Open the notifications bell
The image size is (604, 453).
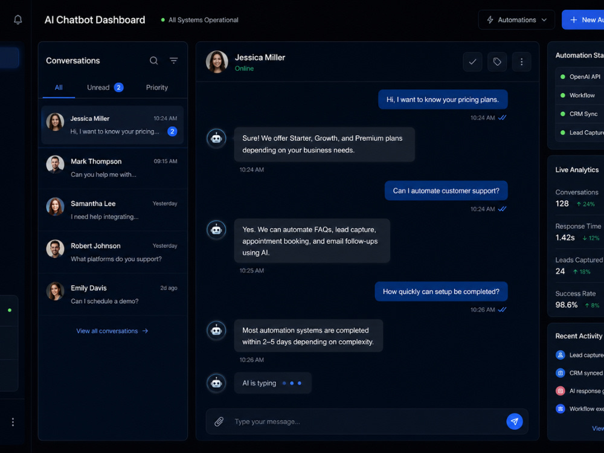(x=18, y=20)
